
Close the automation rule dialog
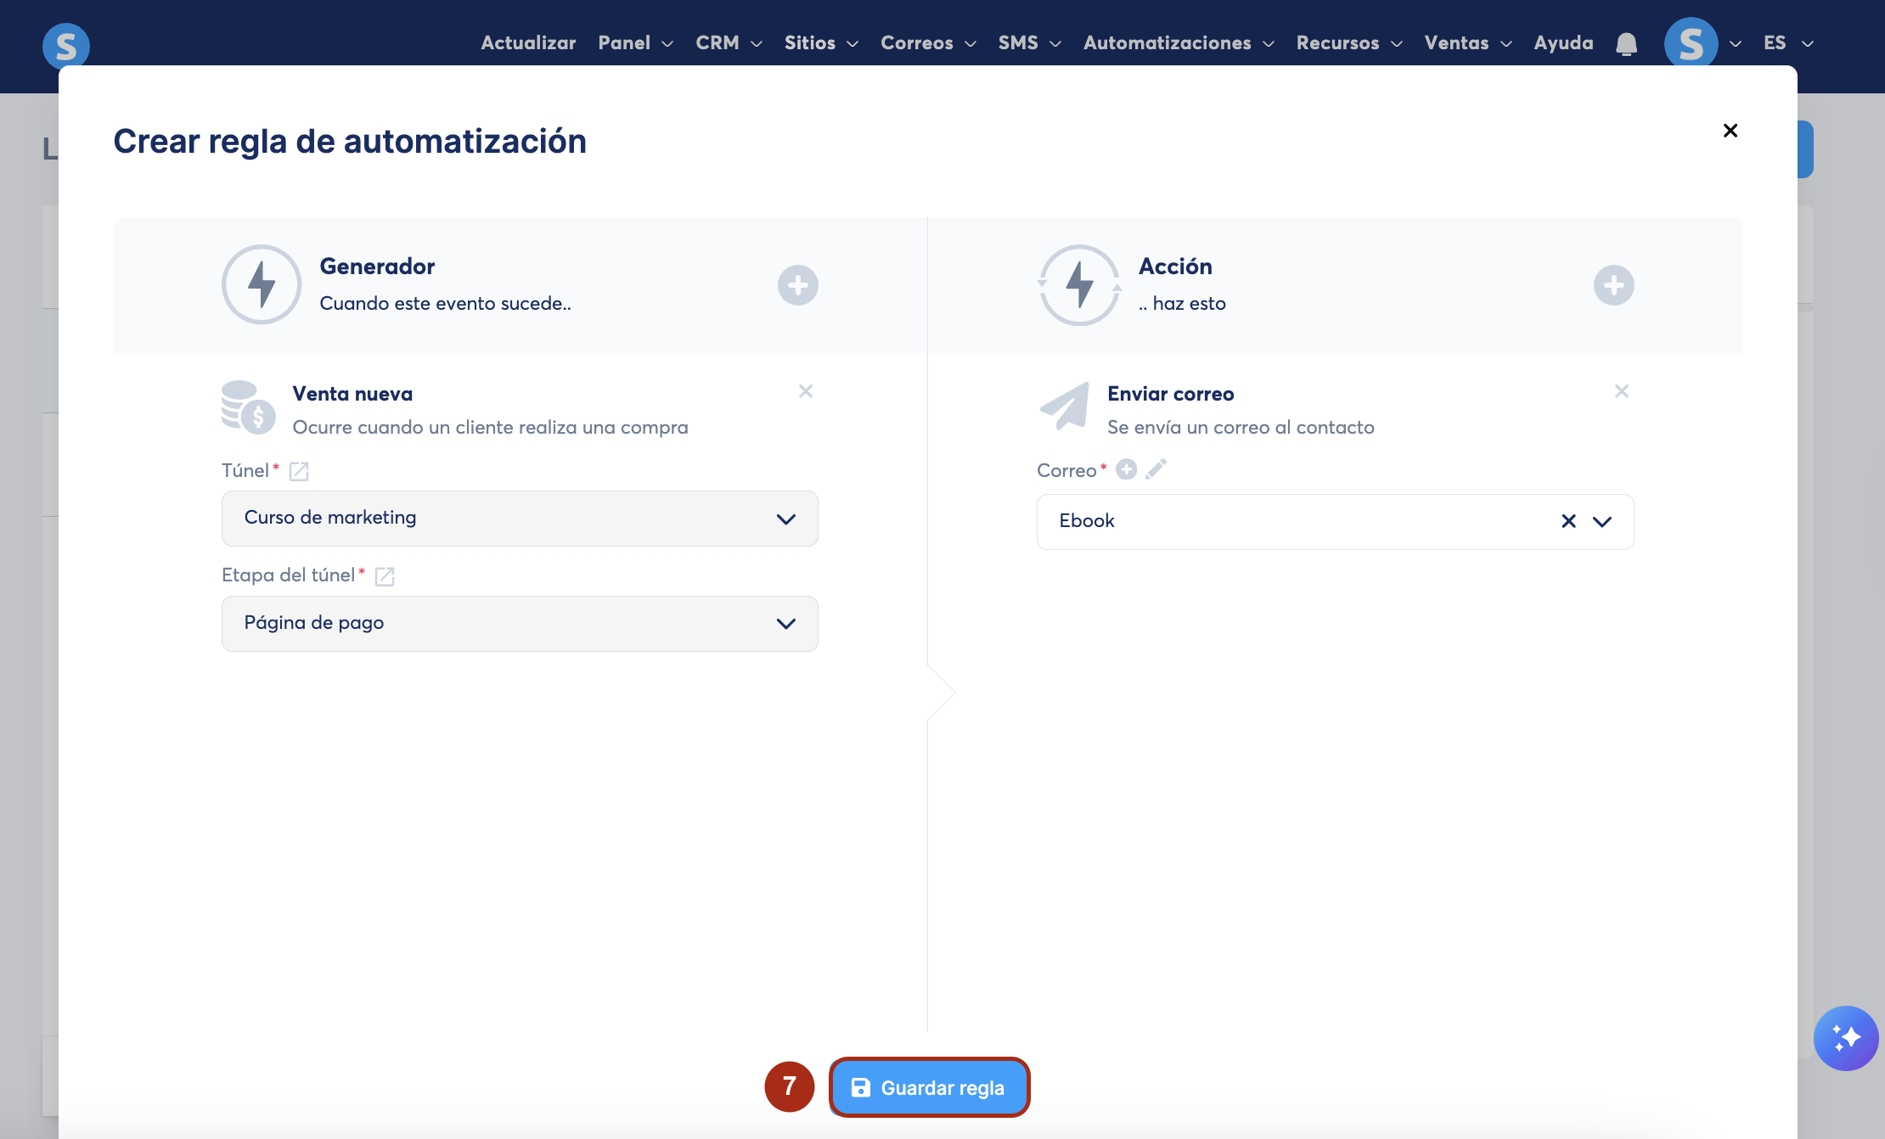pyautogui.click(x=1730, y=131)
